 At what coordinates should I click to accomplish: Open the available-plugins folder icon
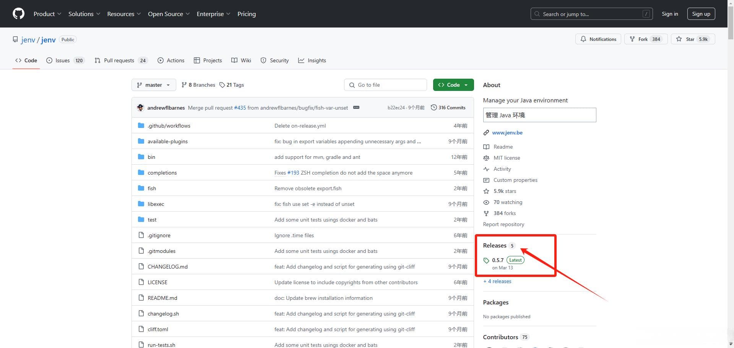pyautogui.click(x=141, y=141)
